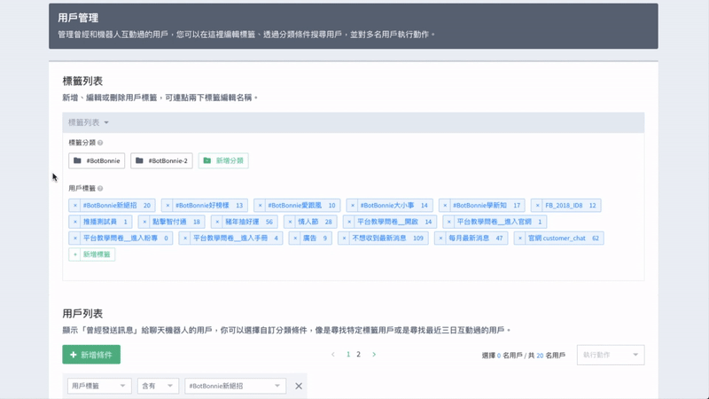Click the green 新增條件 add condition button
709x399 pixels.
(x=91, y=355)
